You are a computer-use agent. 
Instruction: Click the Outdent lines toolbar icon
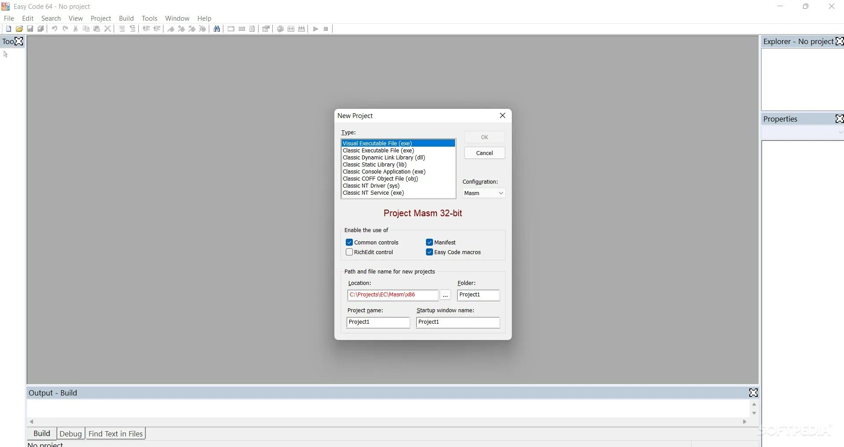[157, 29]
